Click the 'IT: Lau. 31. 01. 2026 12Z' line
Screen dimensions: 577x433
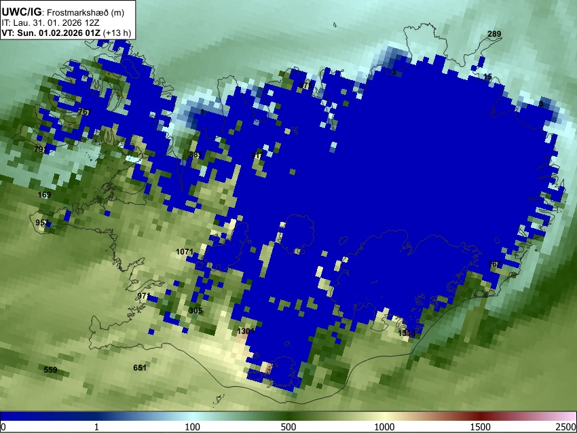point(50,23)
